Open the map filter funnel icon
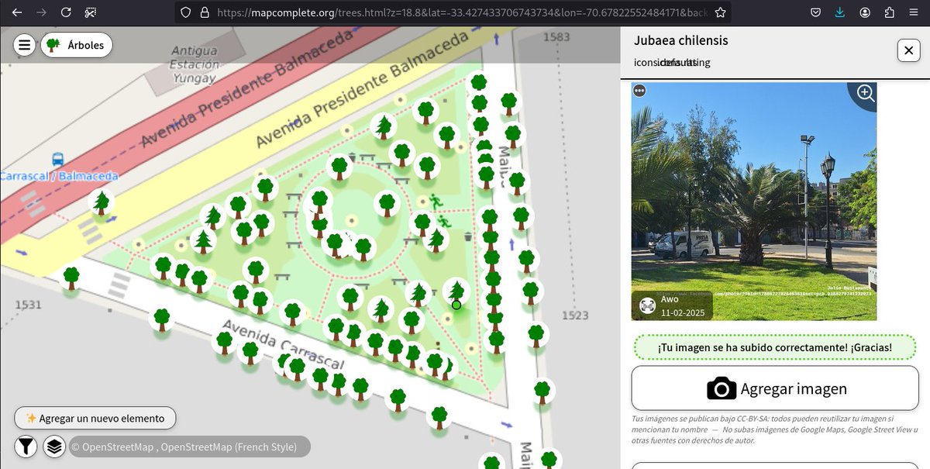The height and width of the screenshot is (469, 930). (26, 447)
